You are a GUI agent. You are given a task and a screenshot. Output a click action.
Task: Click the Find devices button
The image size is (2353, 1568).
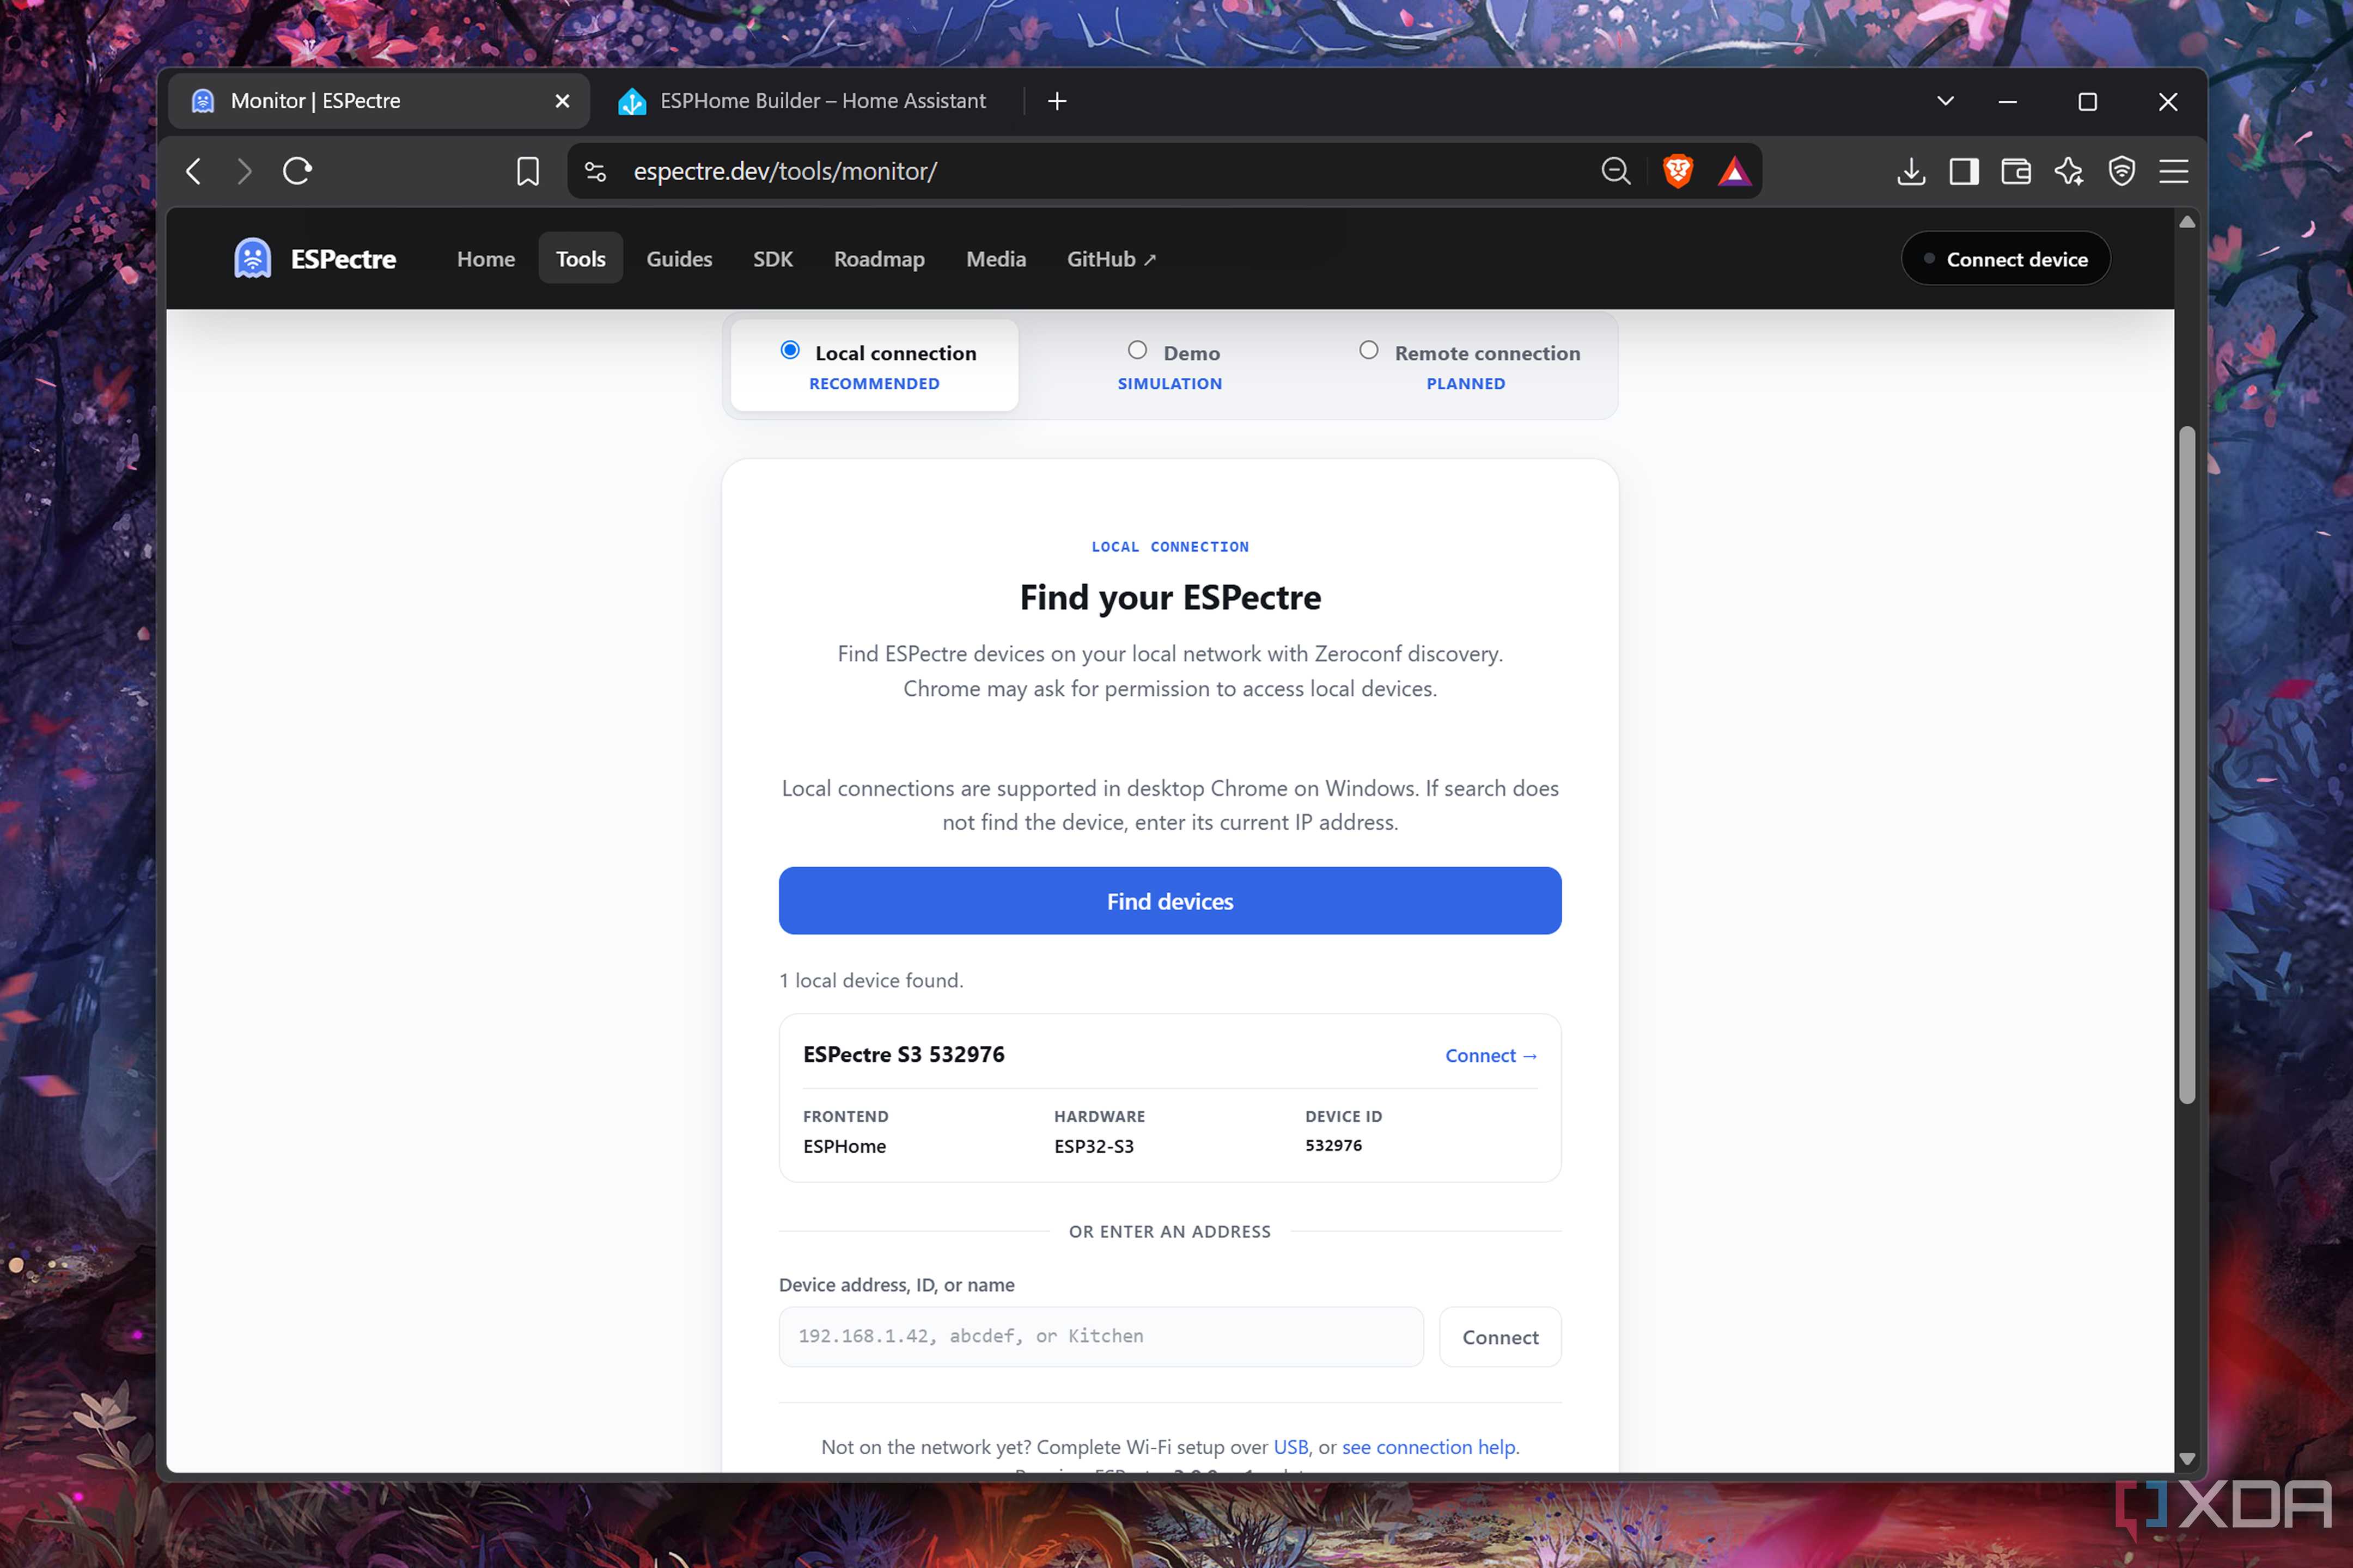tap(1169, 901)
